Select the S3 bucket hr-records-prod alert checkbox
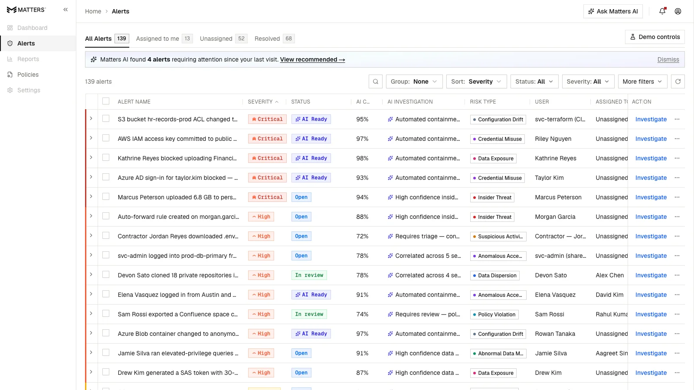The width and height of the screenshot is (694, 390). pos(106,118)
